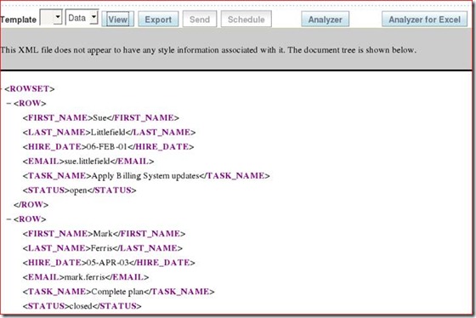Click the LAST_NAME value Littlefield
Image resolution: width=476 pixels, height=318 pixels.
point(108,132)
